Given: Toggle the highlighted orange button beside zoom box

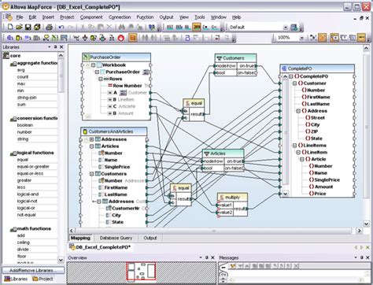Looking at the screenshot, I should coord(322,38).
